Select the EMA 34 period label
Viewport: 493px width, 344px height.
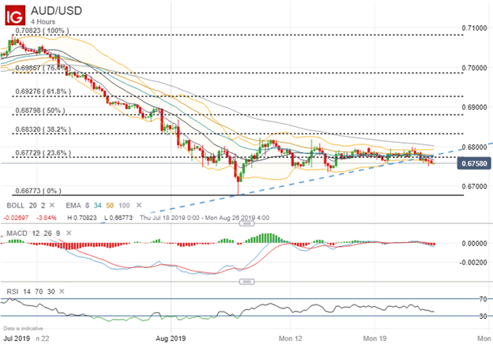coord(97,206)
